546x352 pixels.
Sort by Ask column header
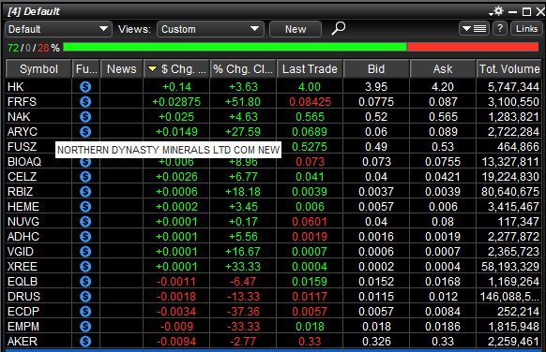click(443, 68)
